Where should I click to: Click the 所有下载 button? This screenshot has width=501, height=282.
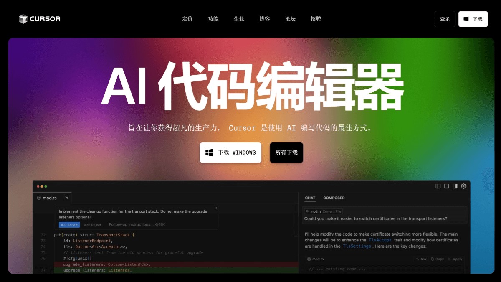pos(286,152)
